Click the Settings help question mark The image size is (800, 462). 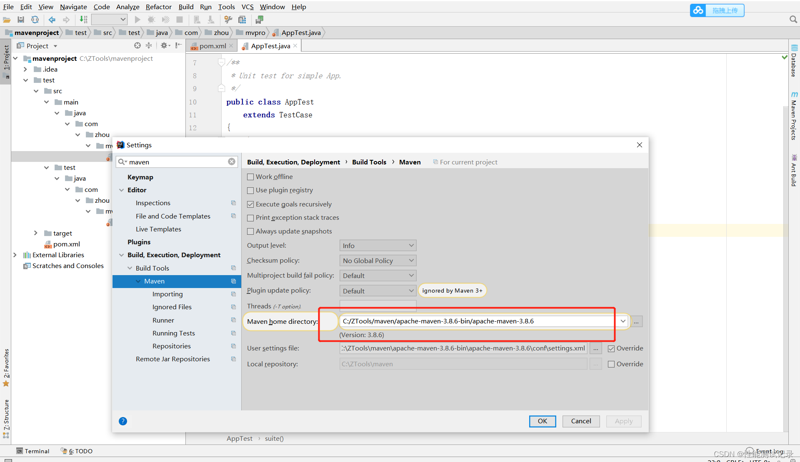[x=123, y=421]
